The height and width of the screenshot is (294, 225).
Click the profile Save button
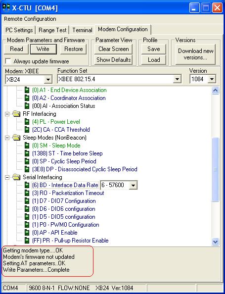click(x=154, y=49)
